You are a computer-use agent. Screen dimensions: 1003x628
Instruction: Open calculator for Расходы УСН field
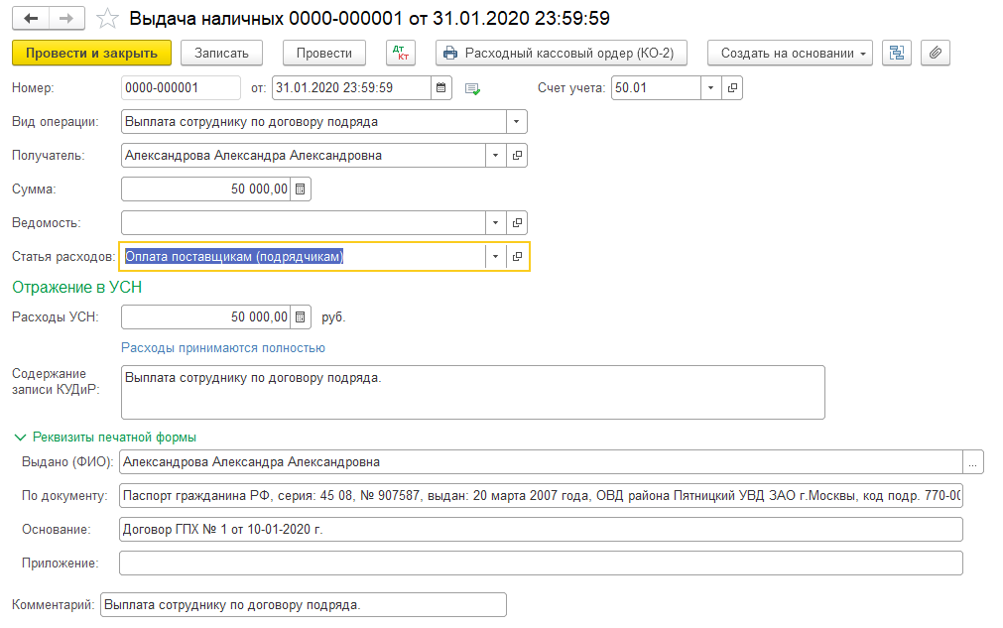coord(302,317)
